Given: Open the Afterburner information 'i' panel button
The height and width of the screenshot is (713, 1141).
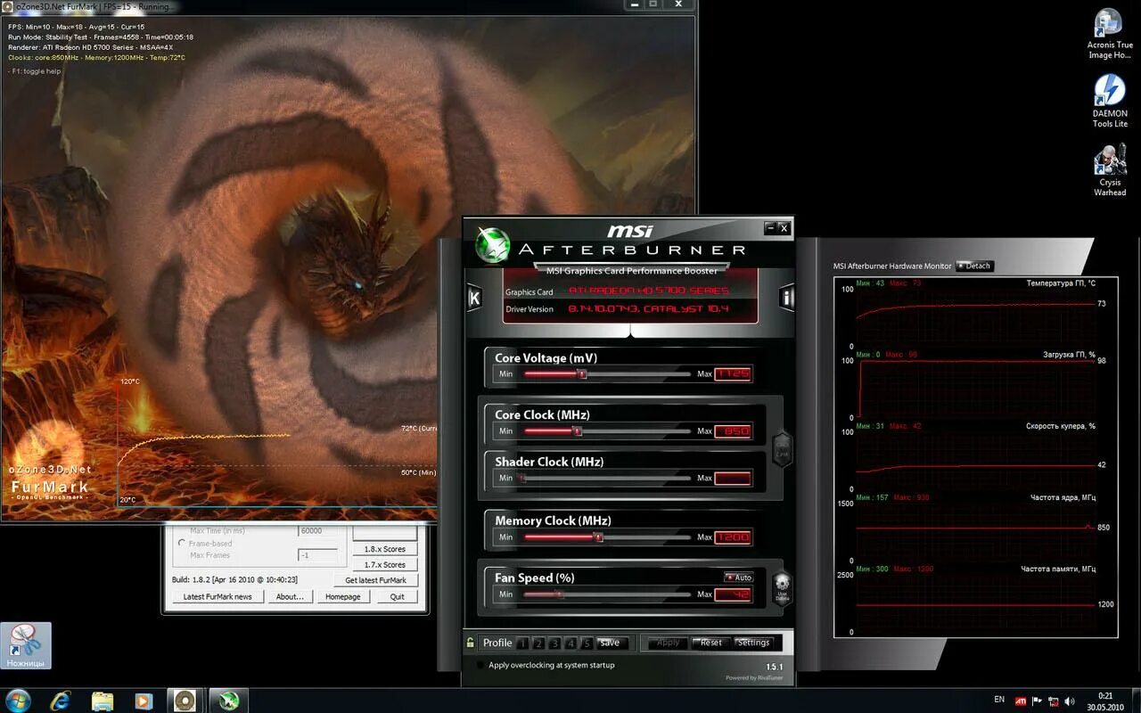Looking at the screenshot, I should coord(786,298).
